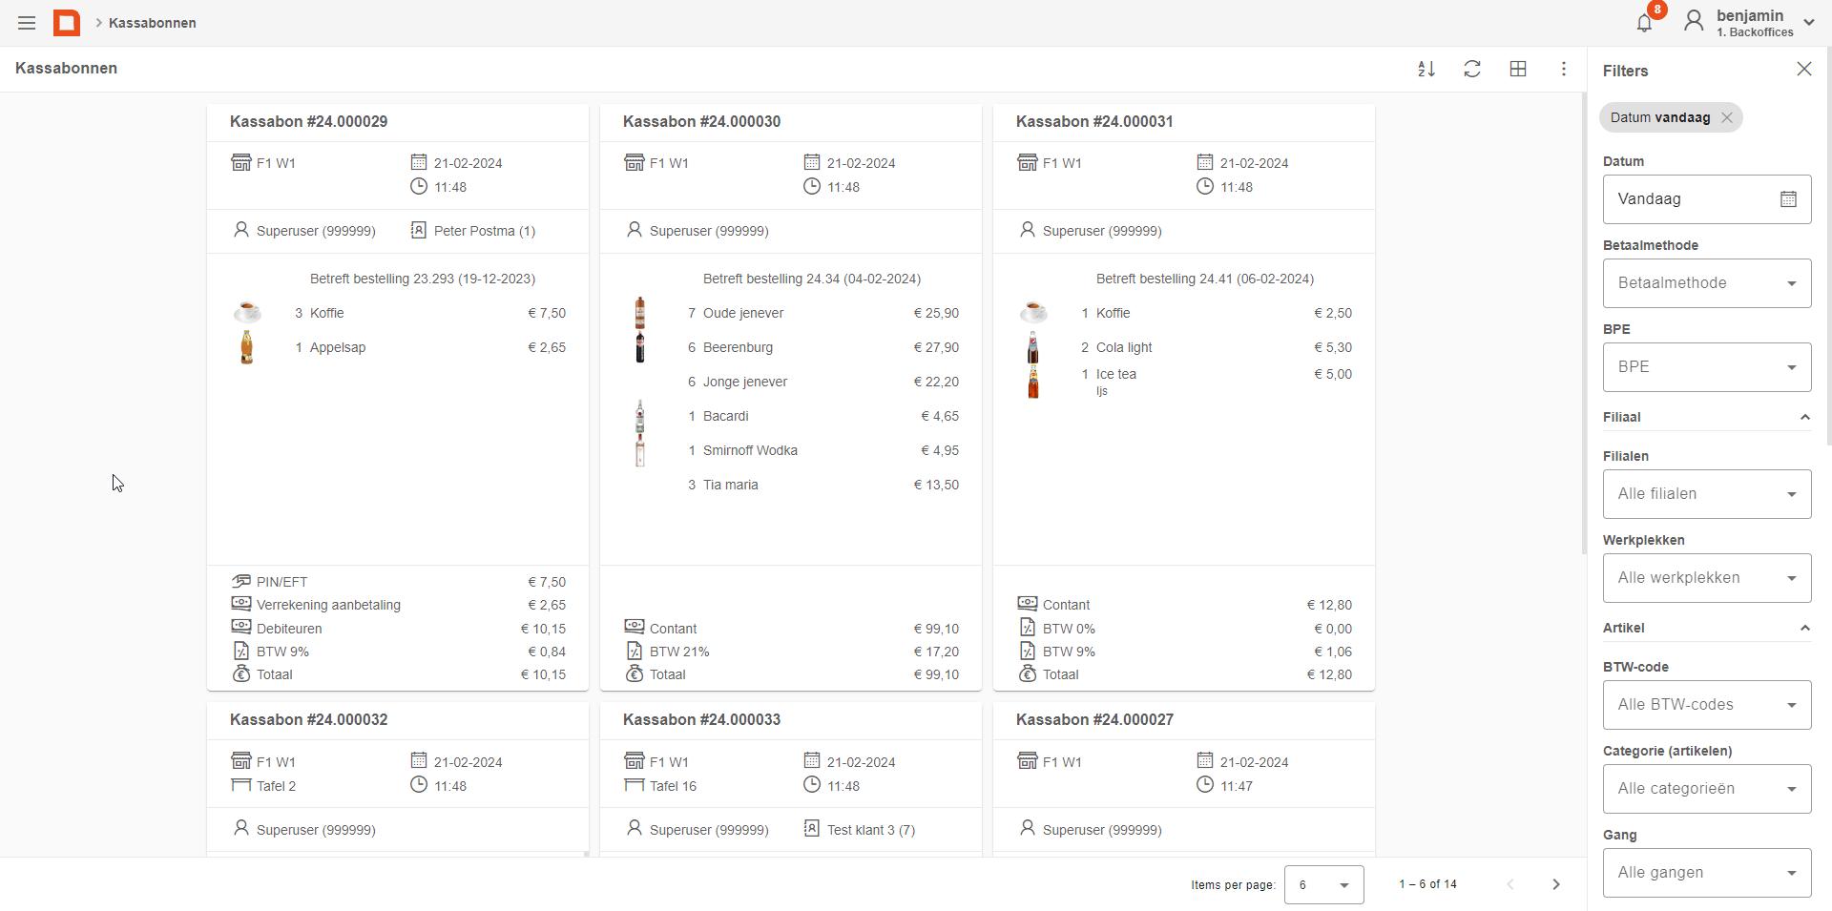The width and height of the screenshot is (1832, 911).
Task: Click calendar icon in Kassabon #24.000031
Action: point(1205,162)
